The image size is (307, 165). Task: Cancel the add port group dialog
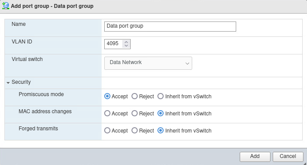click(288, 157)
